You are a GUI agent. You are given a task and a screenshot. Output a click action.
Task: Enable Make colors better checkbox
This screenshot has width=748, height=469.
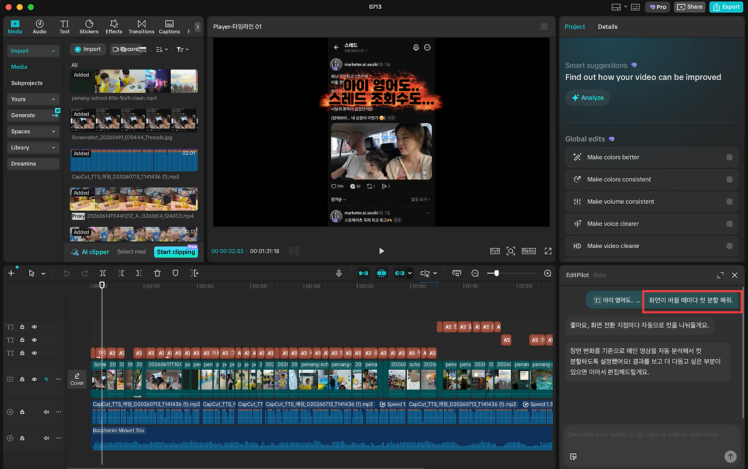point(729,157)
